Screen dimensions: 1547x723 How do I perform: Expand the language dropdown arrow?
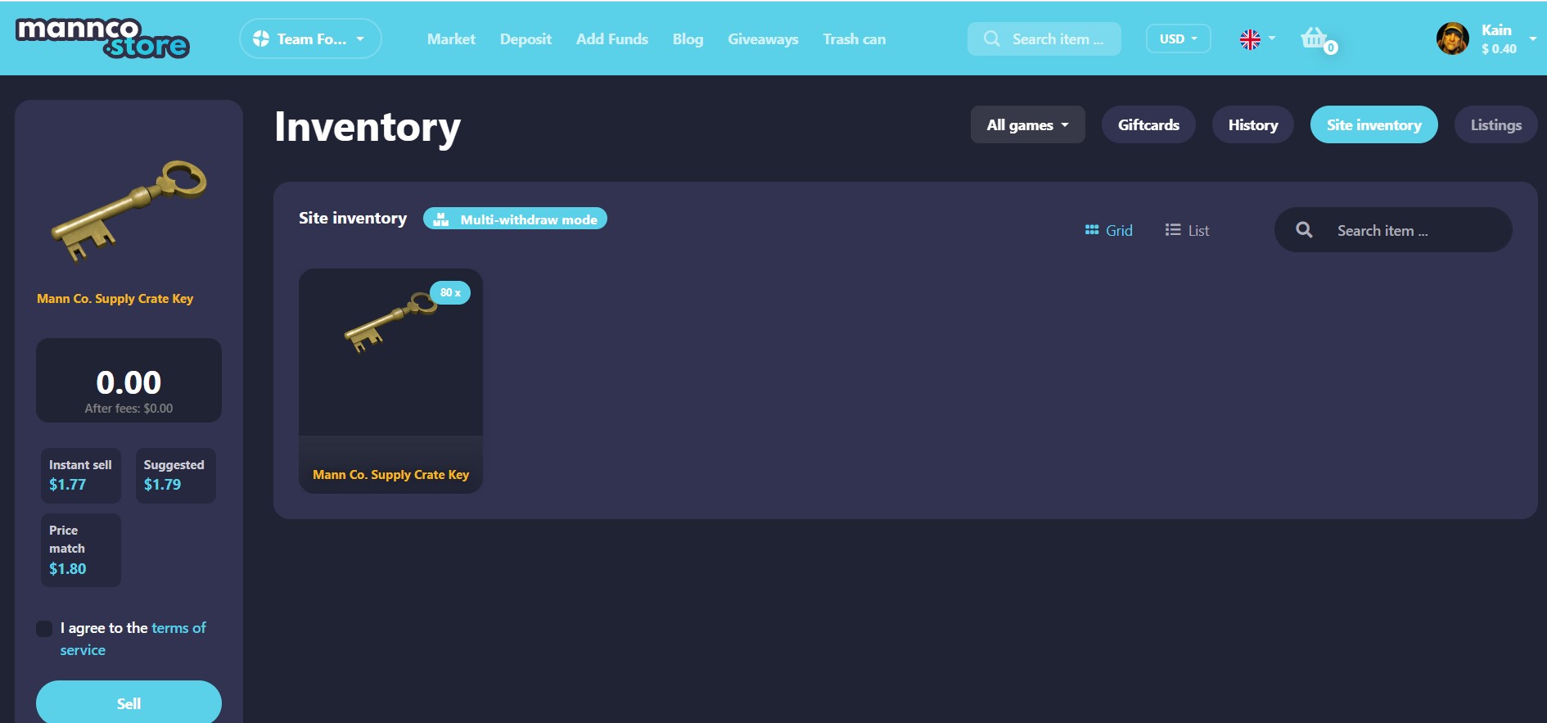1272,38
